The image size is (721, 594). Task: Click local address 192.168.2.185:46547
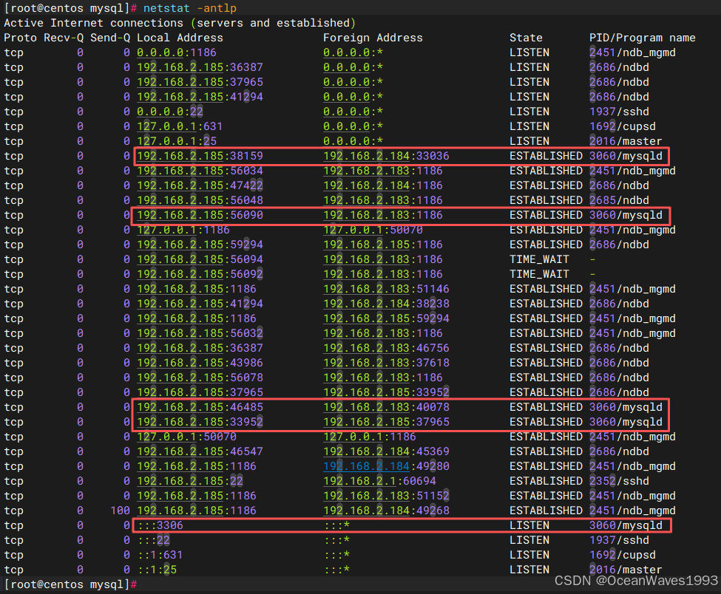coord(200,451)
